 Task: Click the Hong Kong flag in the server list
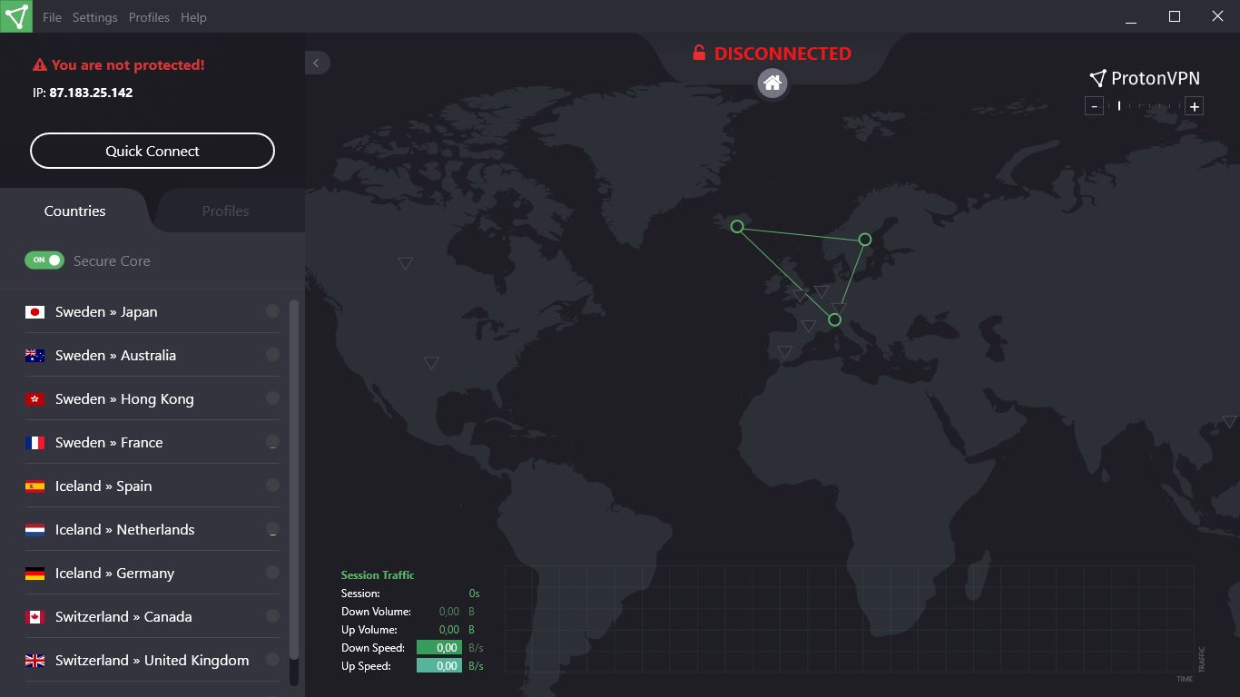click(x=34, y=398)
